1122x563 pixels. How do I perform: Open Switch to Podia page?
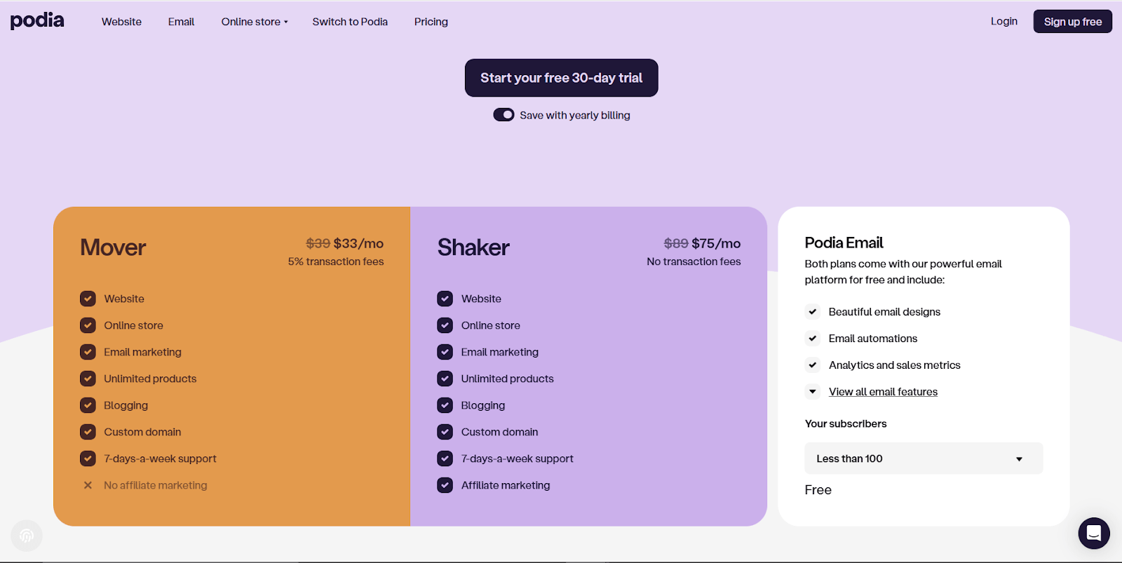tap(350, 22)
